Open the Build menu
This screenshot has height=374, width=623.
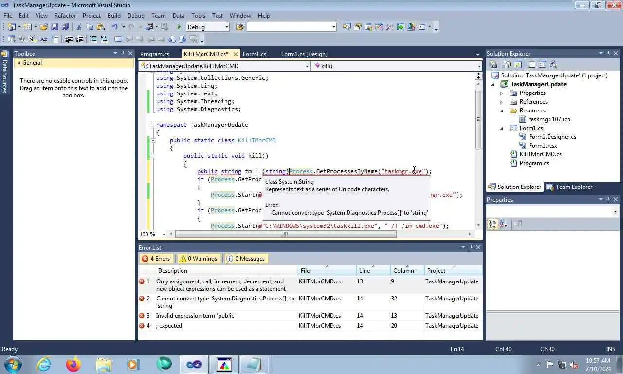pos(114,16)
